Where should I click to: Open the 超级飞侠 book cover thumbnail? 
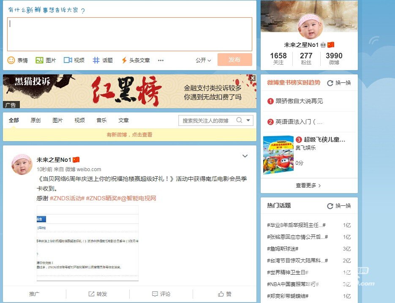pos(278,155)
